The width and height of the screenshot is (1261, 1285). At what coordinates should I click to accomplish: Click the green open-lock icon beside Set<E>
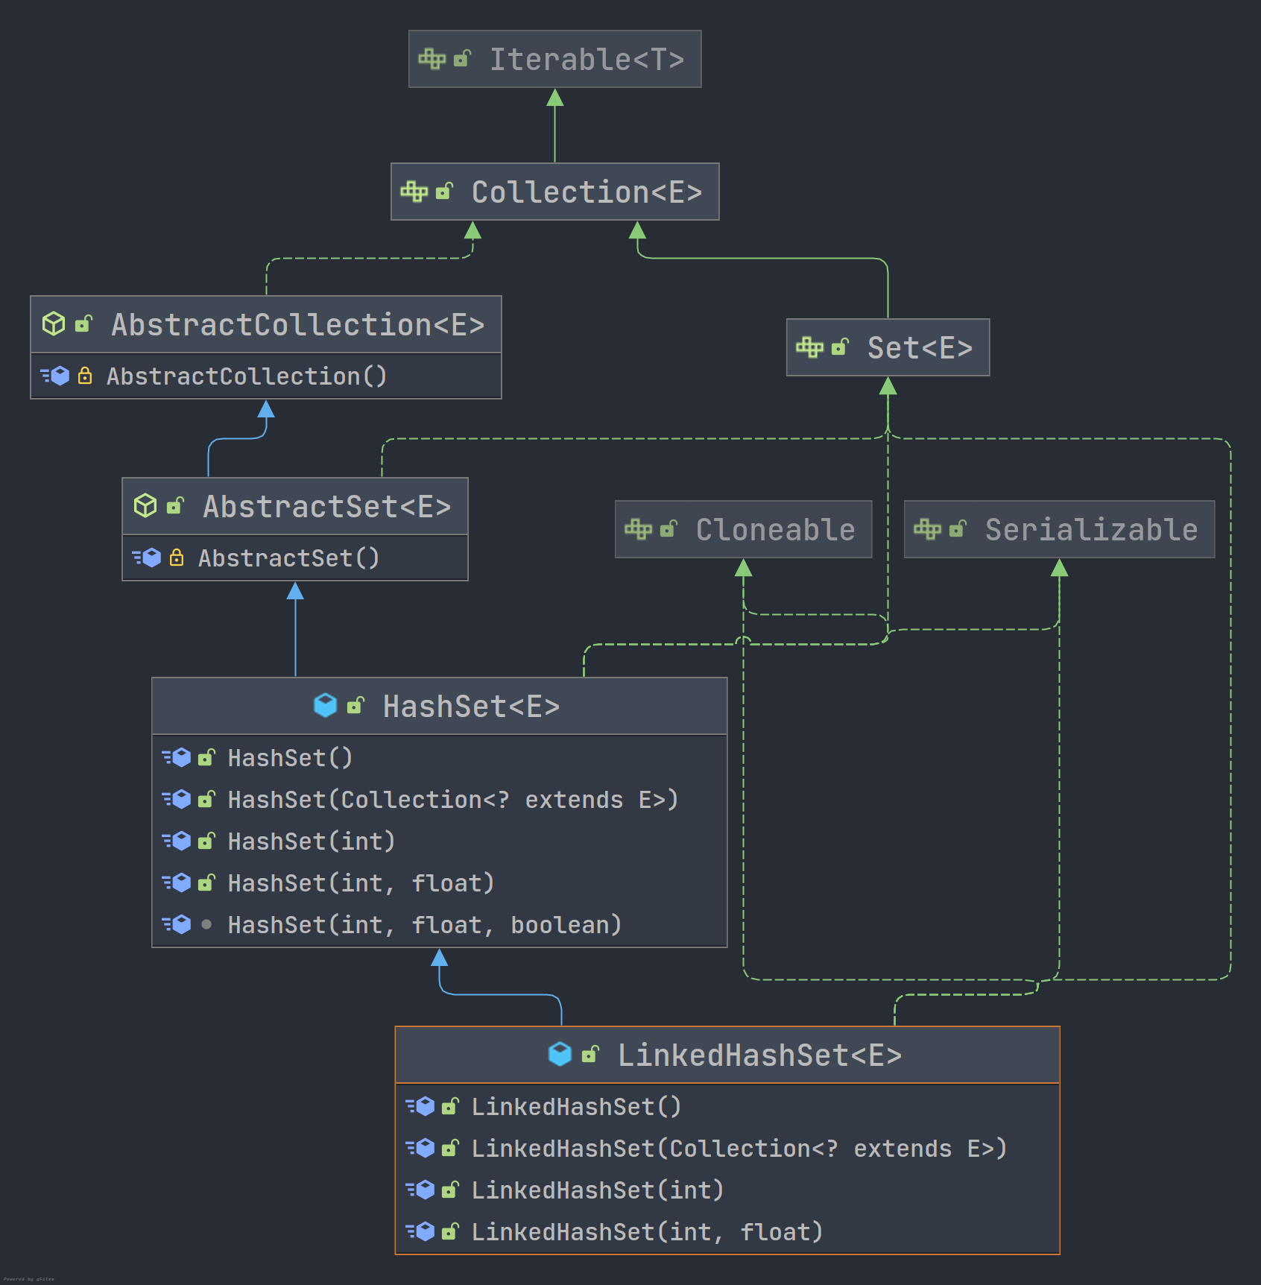coord(840,347)
